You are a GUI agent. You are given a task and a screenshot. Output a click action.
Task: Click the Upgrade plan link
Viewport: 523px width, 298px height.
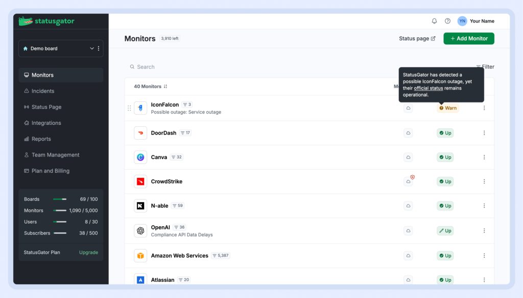(88, 252)
